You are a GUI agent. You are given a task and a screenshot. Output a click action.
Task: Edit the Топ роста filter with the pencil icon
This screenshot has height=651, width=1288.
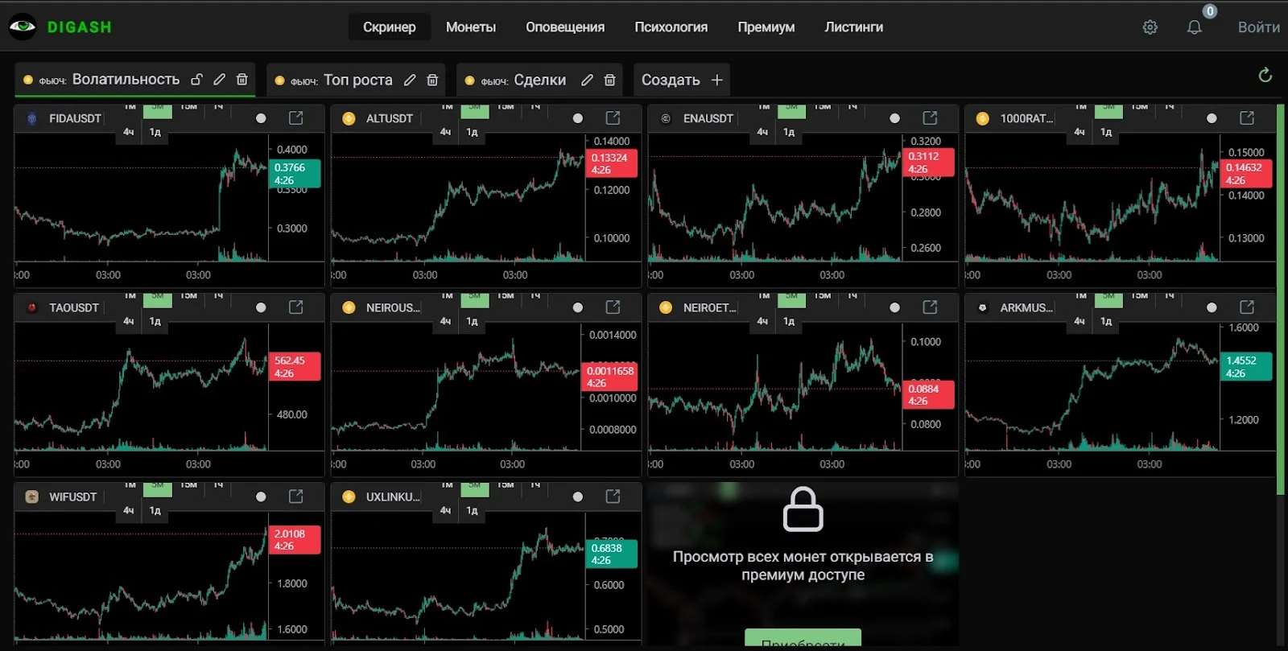(x=410, y=80)
